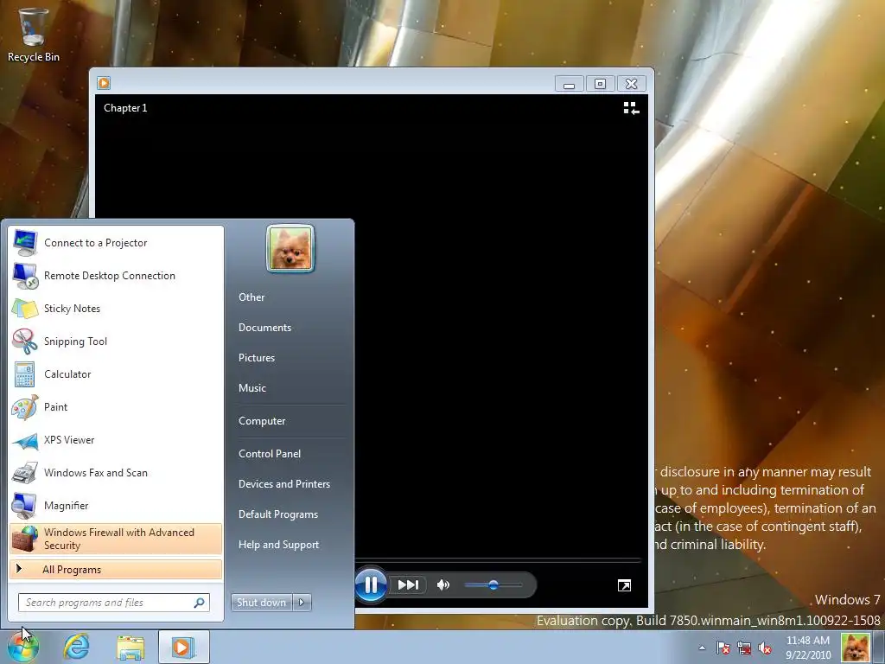Click the muted volume tray icon

pyautogui.click(x=765, y=648)
